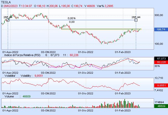The height and width of the screenshot is (115, 168).
Task: Click 01-Feb-2023 under the volatility panel
Action: pyautogui.click(x=123, y=94)
